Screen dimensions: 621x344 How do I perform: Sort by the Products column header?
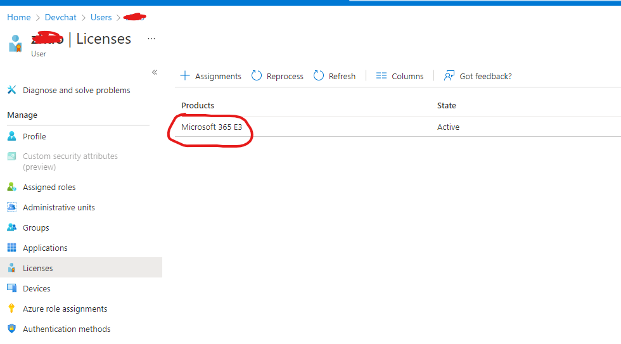click(198, 105)
